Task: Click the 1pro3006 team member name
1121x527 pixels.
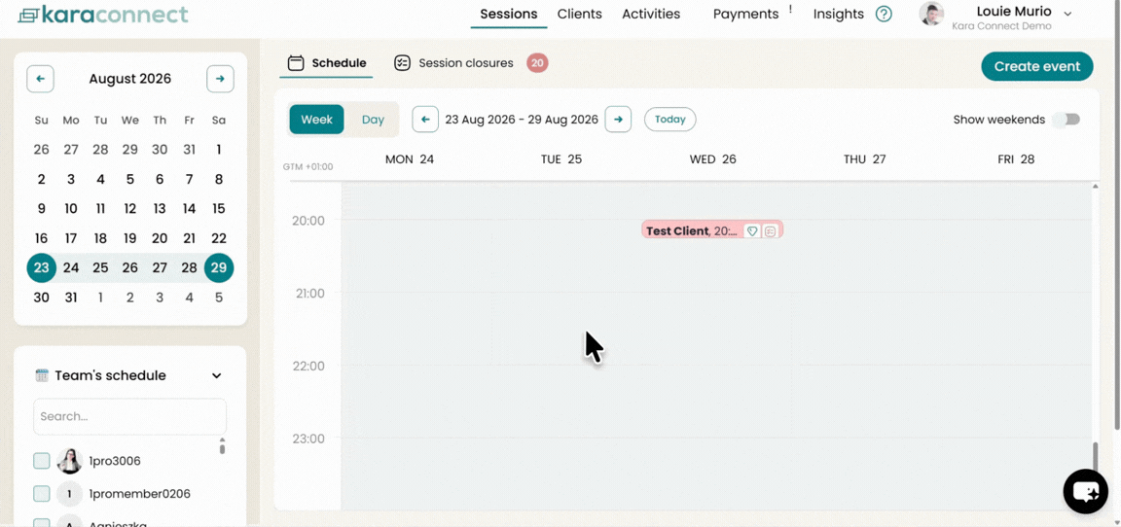Action: 115,461
